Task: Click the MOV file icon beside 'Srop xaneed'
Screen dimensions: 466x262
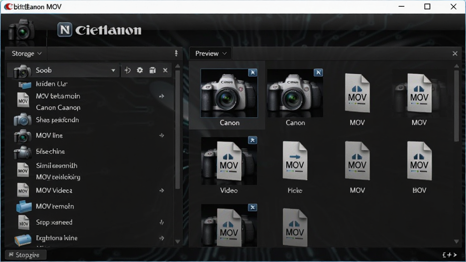Action: click(23, 222)
